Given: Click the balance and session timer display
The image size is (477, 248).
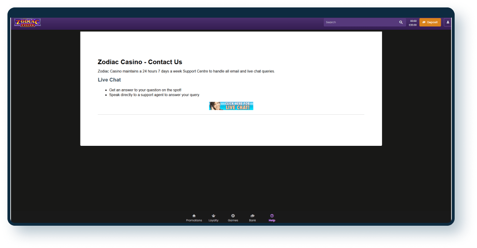Looking at the screenshot, I should (x=413, y=23).
